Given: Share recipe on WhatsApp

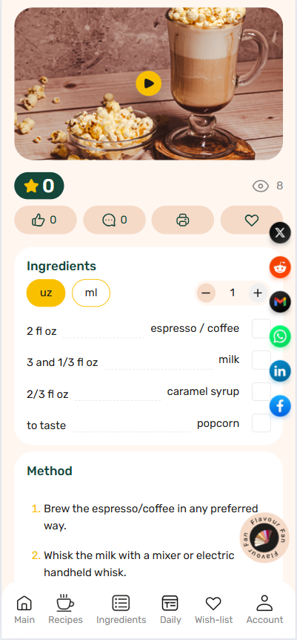Looking at the screenshot, I should click(x=280, y=337).
